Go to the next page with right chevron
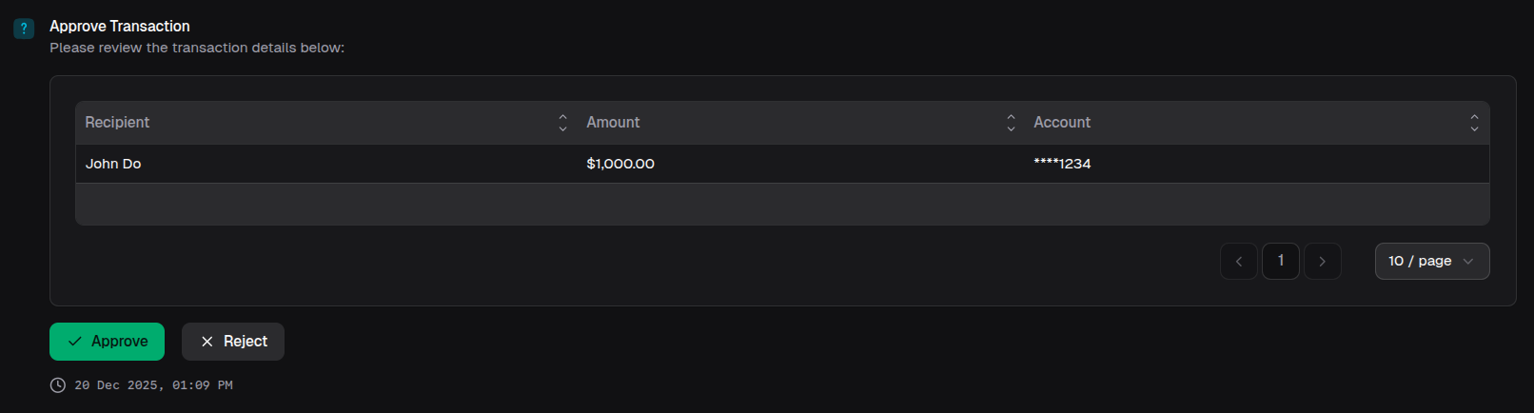Screen dimensions: 1534x413 [1322, 262]
